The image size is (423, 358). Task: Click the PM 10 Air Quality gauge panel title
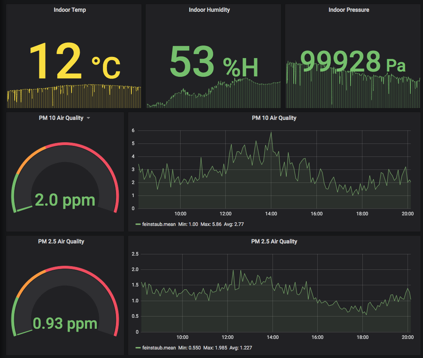tap(61, 118)
